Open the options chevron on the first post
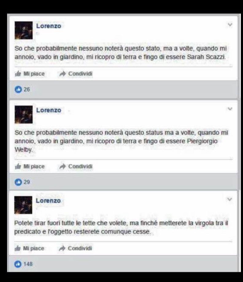 click(x=230, y=25)
